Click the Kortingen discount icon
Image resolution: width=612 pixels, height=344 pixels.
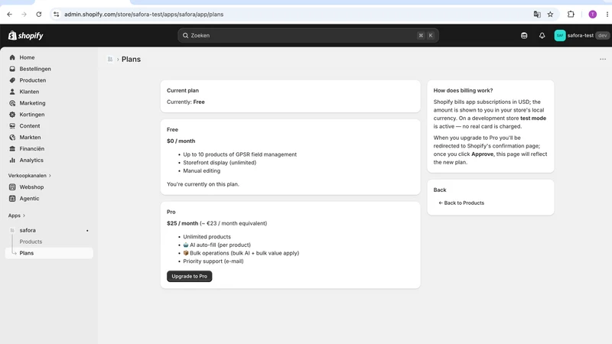point(12,115)
